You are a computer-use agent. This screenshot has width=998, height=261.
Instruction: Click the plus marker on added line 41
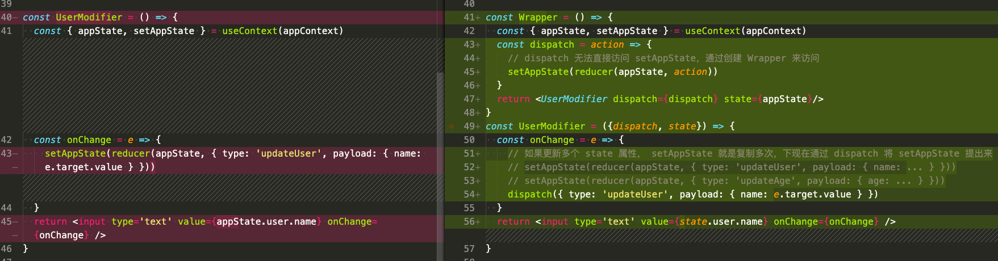478,18
